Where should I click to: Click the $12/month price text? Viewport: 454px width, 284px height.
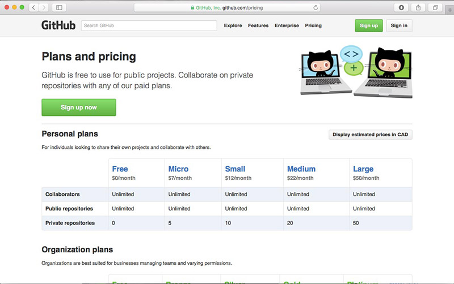[238, 178]
